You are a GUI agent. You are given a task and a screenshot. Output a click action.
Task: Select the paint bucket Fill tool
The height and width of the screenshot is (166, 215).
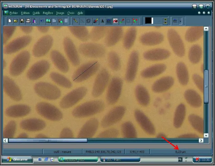click(115, 21)
